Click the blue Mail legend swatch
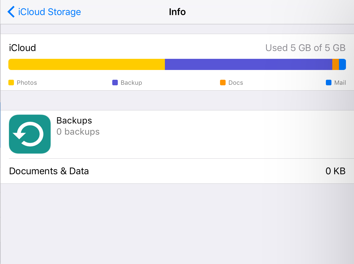 (329, 83)
